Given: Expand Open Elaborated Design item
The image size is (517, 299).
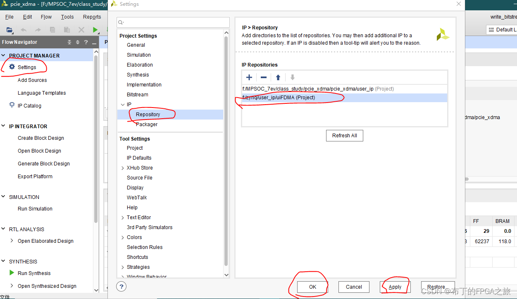Looking at the screenshot, I should click(12, 241).
